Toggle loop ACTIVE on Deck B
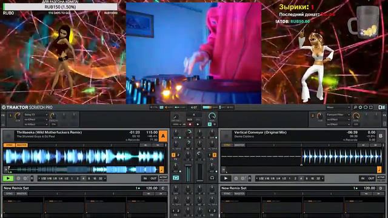 (x=381, y=177)
